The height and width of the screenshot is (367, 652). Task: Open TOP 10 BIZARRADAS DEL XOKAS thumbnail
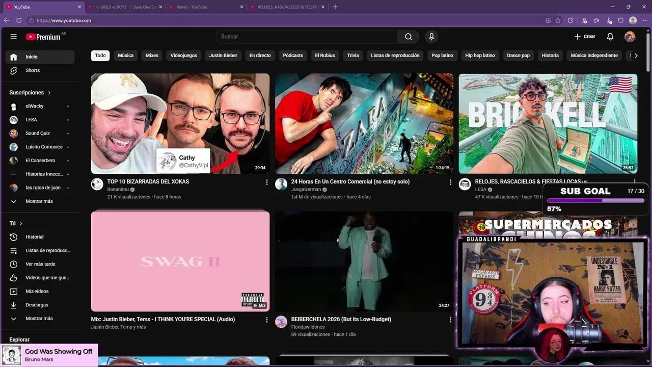(x=180, y=123)
